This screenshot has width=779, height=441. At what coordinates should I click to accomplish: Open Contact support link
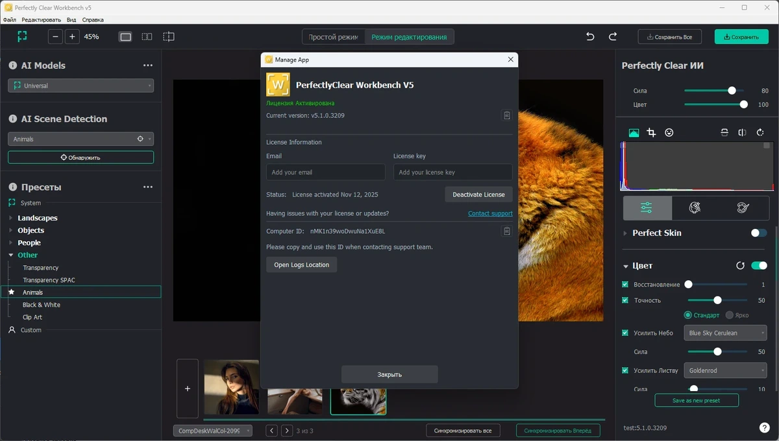pyautogui.click(x=490, y=213)
